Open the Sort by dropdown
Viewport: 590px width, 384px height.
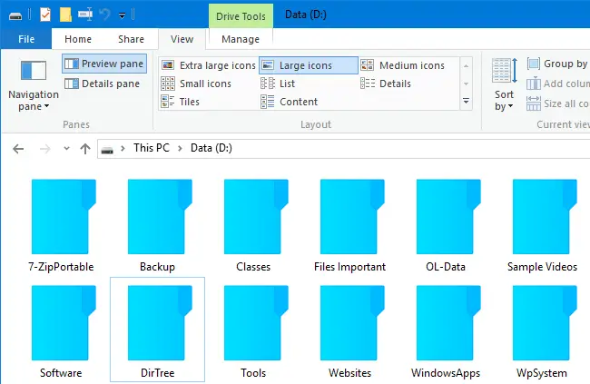pos(504,100)
